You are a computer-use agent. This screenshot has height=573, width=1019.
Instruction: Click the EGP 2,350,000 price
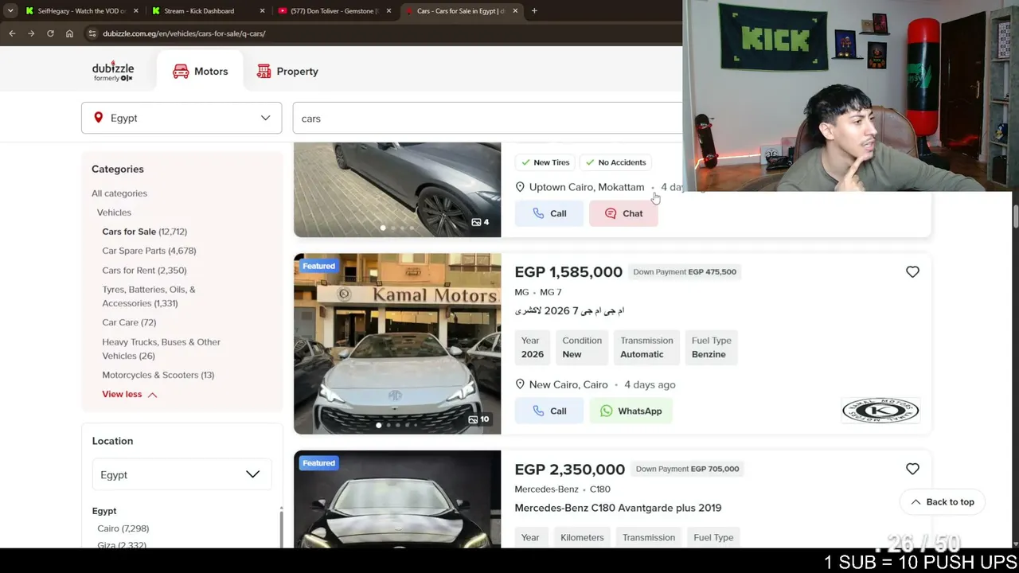point(570,470)
